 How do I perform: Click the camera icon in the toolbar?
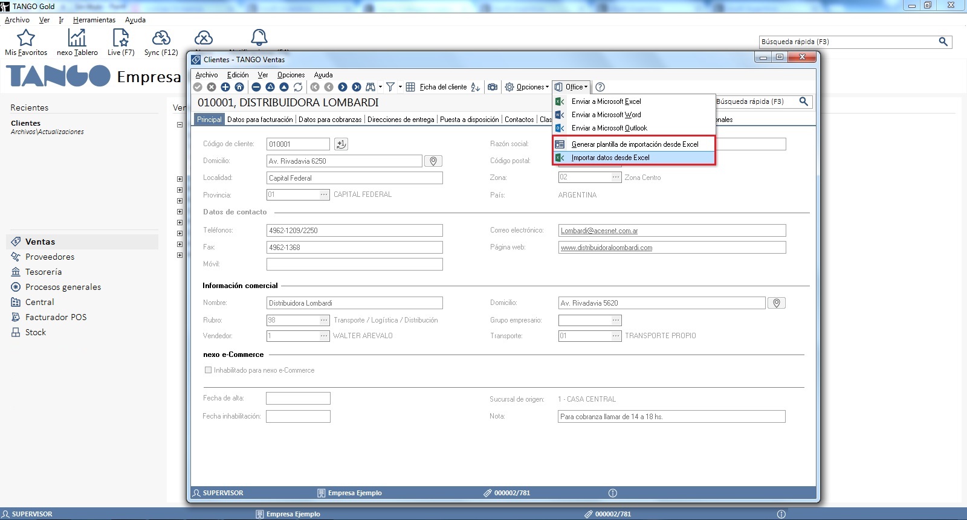[x=493, y=87]
